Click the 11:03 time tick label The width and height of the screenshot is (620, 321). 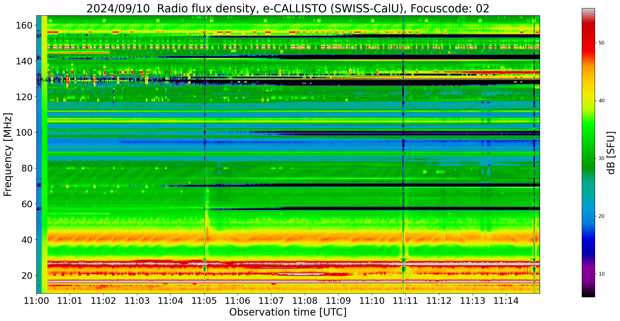[x=137, y=300]
